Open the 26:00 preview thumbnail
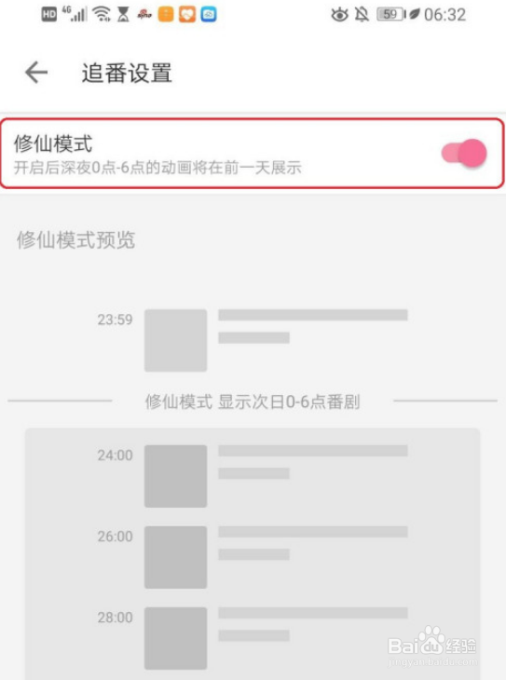Screen dimensions: 506x680 (x=176, y=557)
